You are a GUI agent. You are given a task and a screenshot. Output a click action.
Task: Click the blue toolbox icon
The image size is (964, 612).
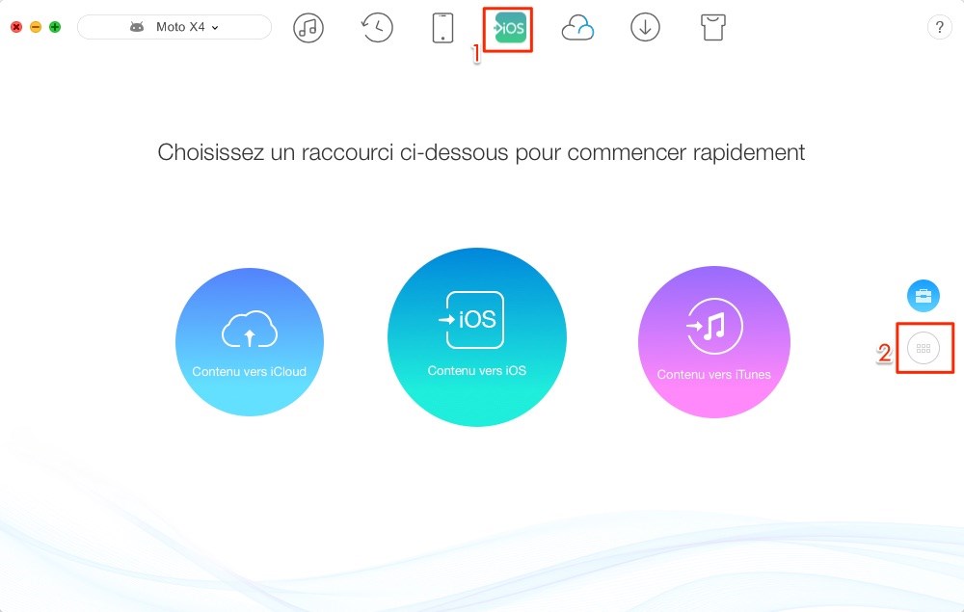coord(924,296)
